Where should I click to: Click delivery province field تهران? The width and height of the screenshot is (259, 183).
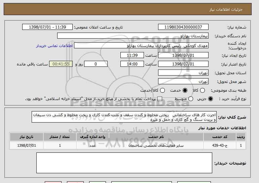pos(183,73)
